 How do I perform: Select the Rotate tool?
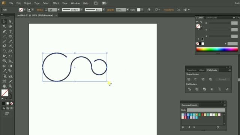click(x=4, y=51)
